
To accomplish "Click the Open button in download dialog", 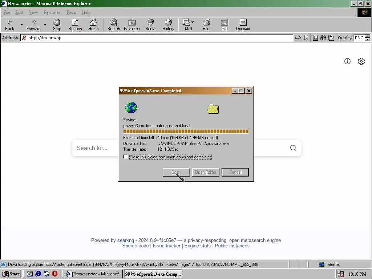I will (176, 172).
